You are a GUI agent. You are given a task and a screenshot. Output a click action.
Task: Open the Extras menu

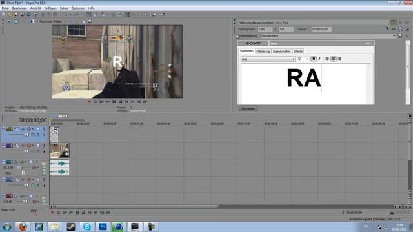[64, 8]
